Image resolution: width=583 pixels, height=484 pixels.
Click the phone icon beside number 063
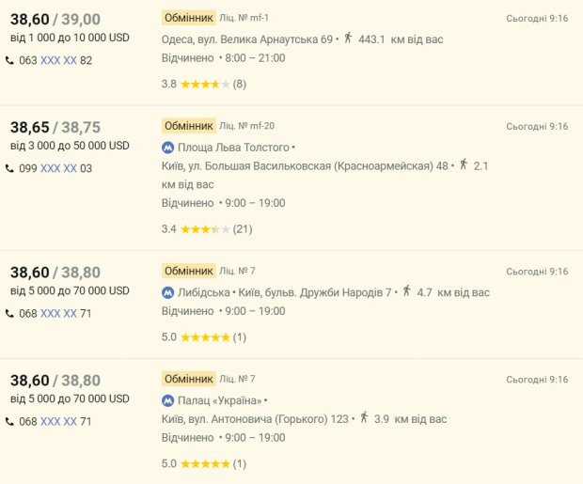coord(10,60)
